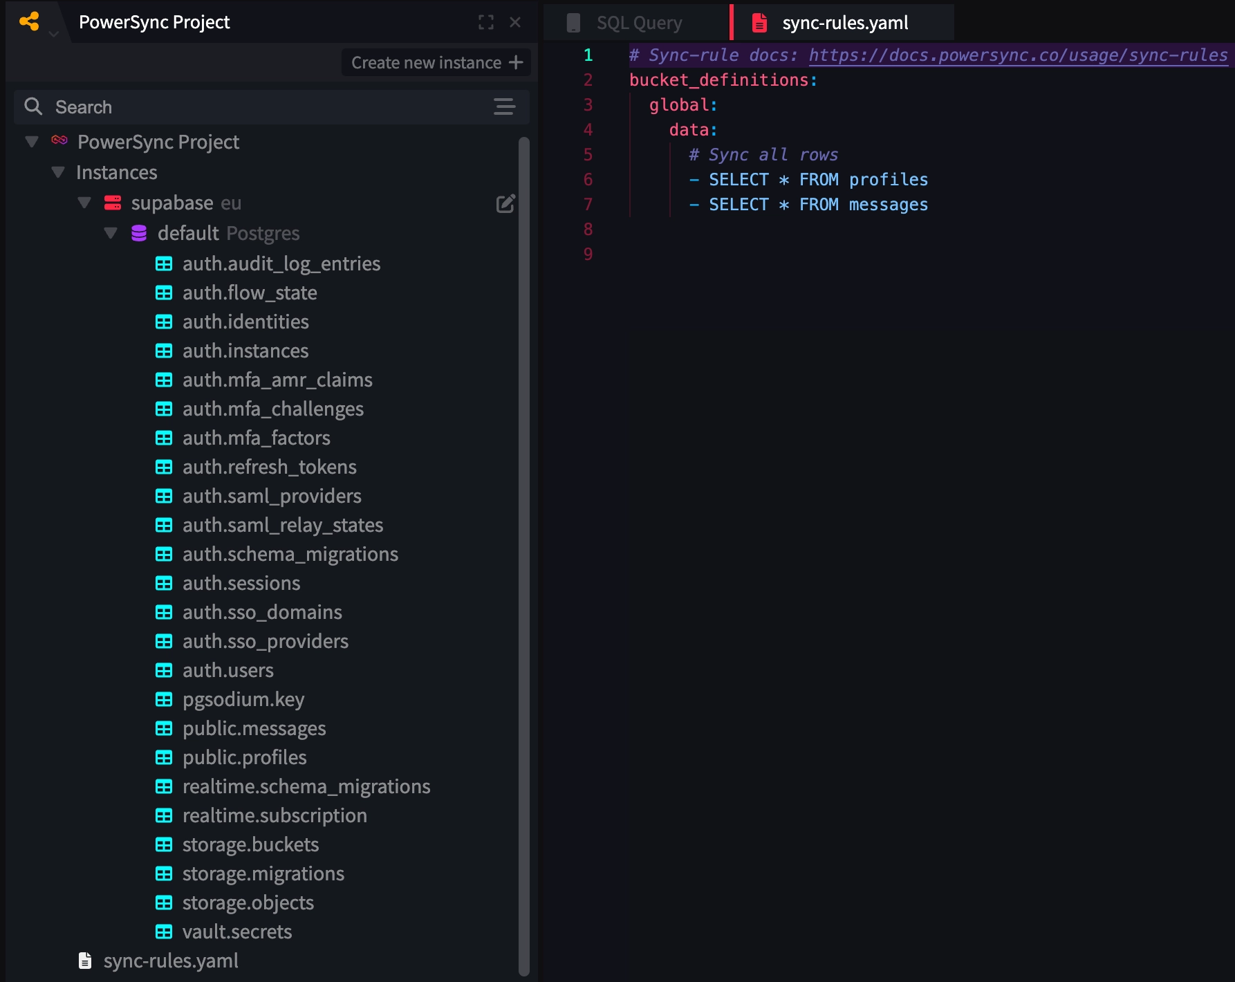Close the PowerSync Project panel

pos(515,22)
